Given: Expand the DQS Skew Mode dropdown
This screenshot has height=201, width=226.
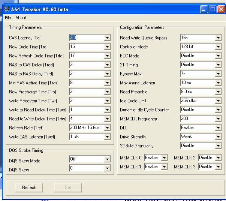Looking at the screenshot, I should click(107, 159).
